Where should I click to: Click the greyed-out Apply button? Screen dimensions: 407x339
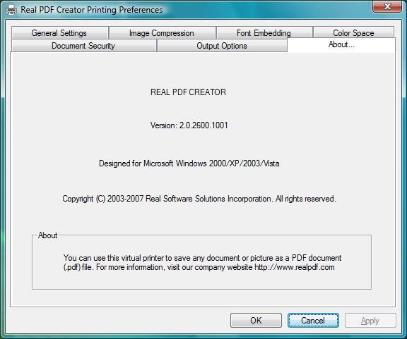[370, 321]
